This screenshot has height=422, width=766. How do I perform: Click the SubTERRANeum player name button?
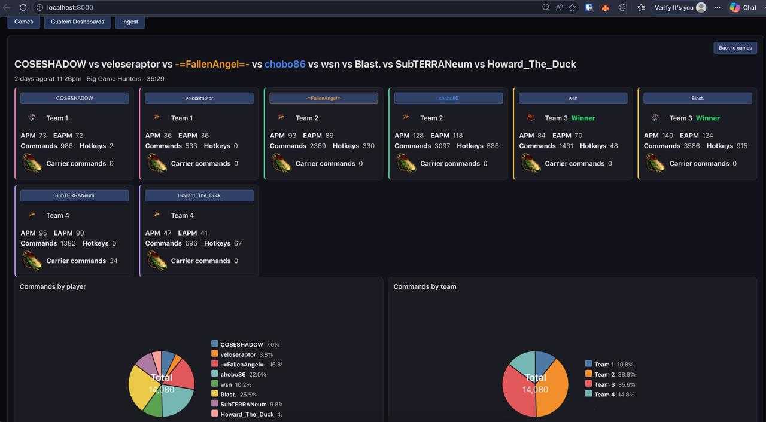point(74,195)
